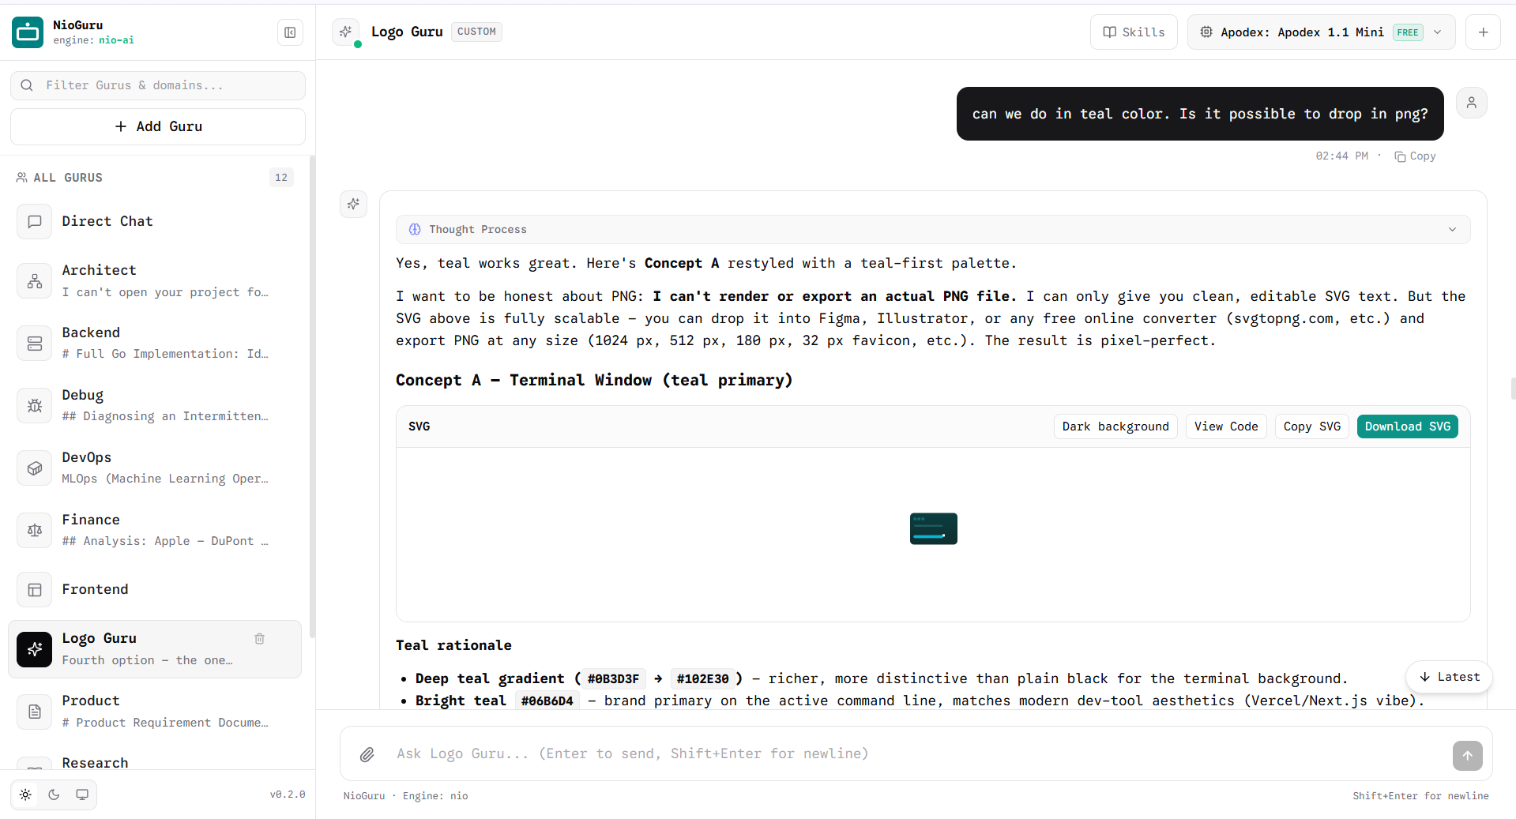1516x819 pixels.
Task: Open Direct Chat in guru list
Action: pos(155,222)
